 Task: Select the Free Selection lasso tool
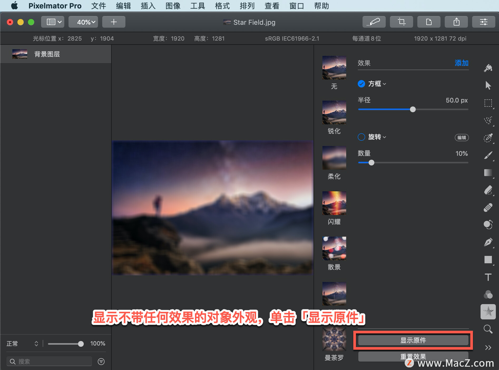488,120
